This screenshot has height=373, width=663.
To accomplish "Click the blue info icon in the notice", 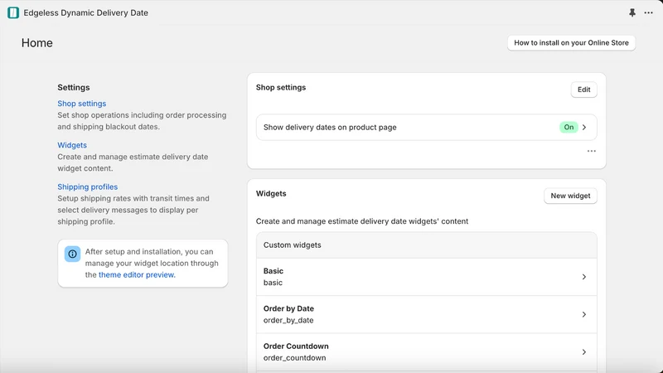I will [72, 254].
